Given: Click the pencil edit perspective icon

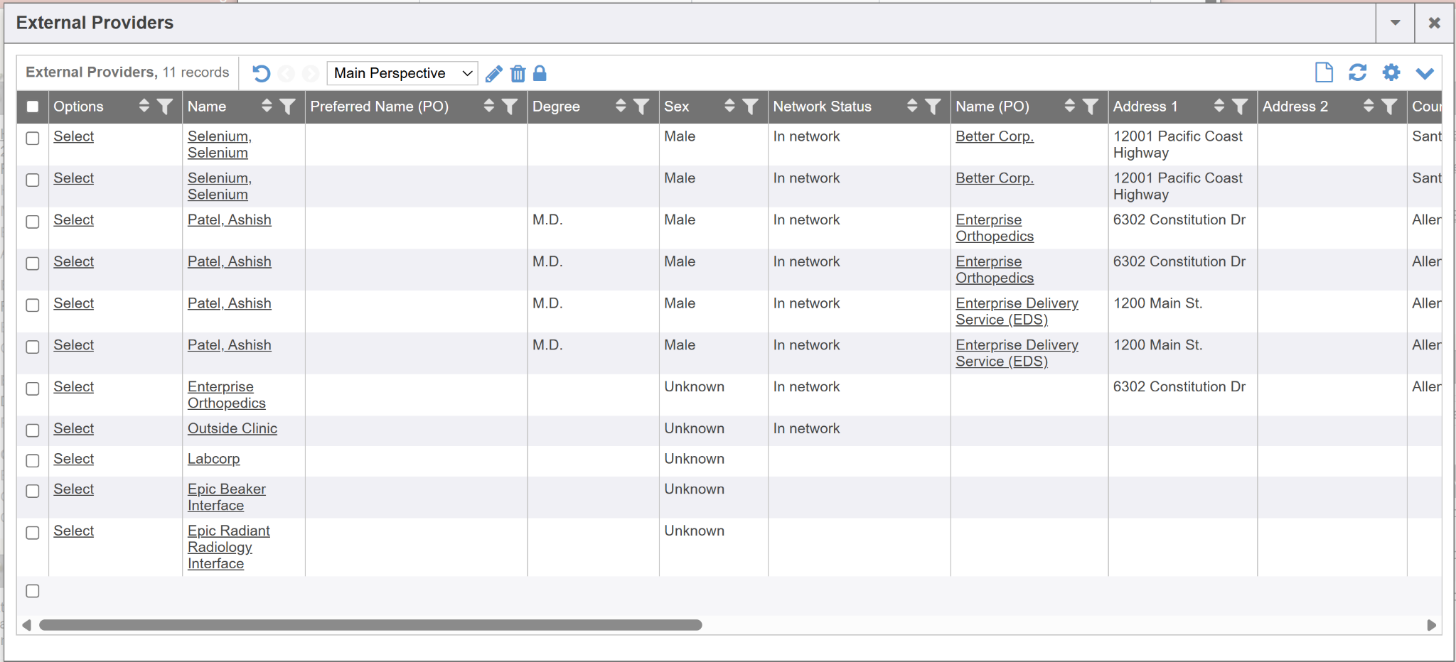Looking at the screenshot, I should pyautogui.click(x=494, y=73).
